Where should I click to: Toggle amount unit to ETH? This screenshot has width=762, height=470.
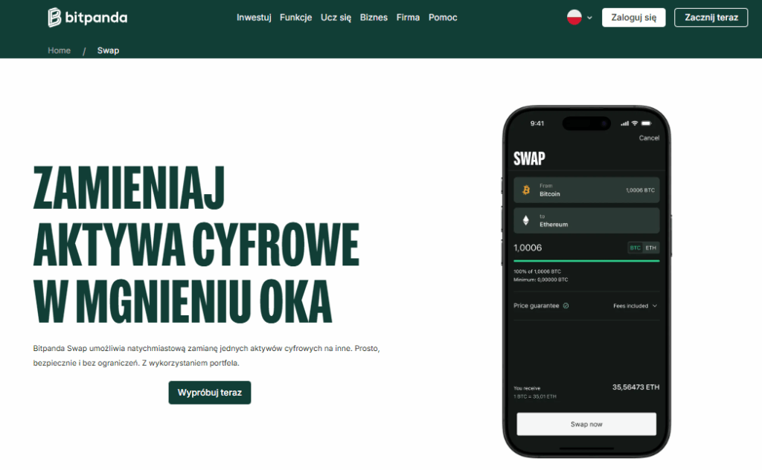tap(650, 248)
